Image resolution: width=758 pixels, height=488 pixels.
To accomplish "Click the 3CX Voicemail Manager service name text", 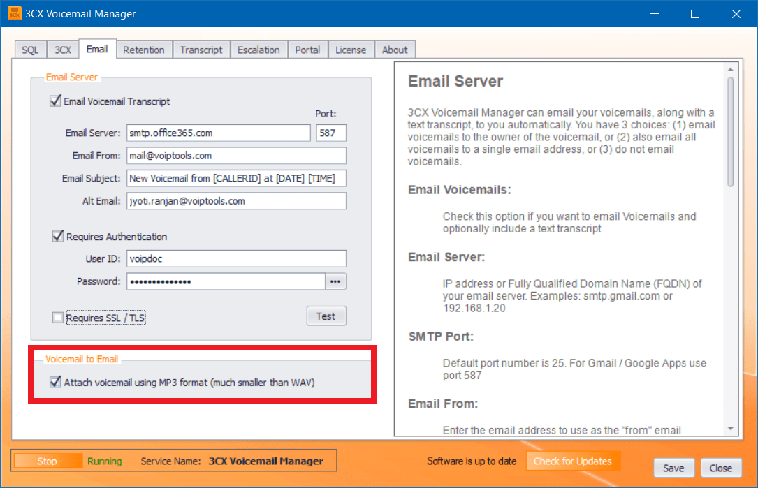I will tap(266, 461).
